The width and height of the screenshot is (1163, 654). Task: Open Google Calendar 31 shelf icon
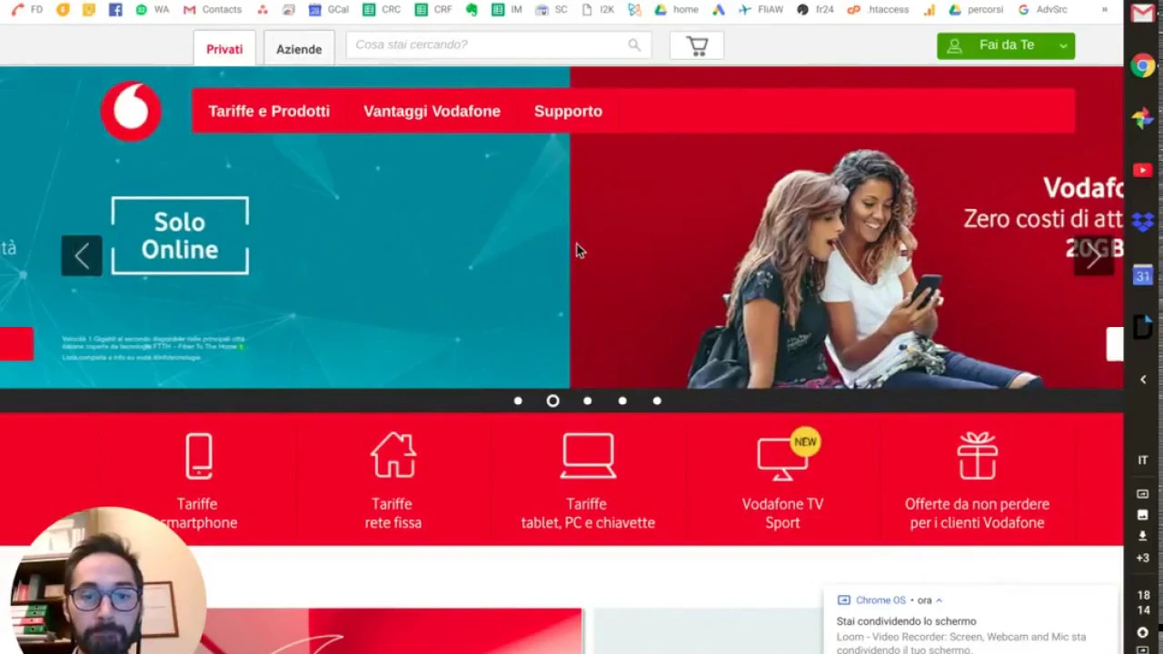click(1143, 274)
